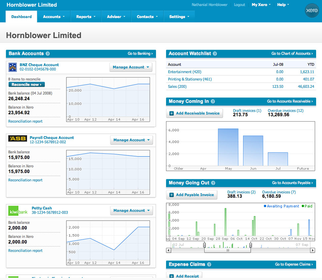Screen dimensions: 322x280
Task: Open the Dashboard tab
Action: [21, 17]
